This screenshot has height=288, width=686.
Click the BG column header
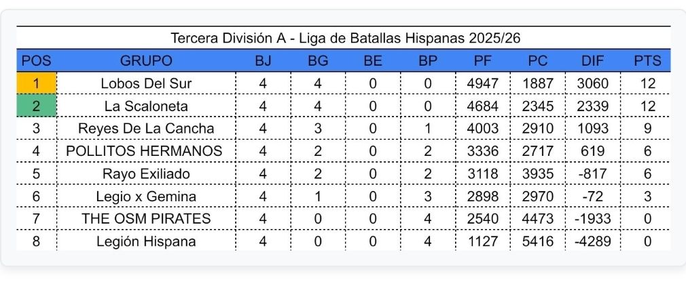click(x=318, y=60)
